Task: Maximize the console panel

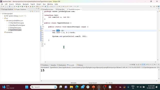Action: [159, 64]
